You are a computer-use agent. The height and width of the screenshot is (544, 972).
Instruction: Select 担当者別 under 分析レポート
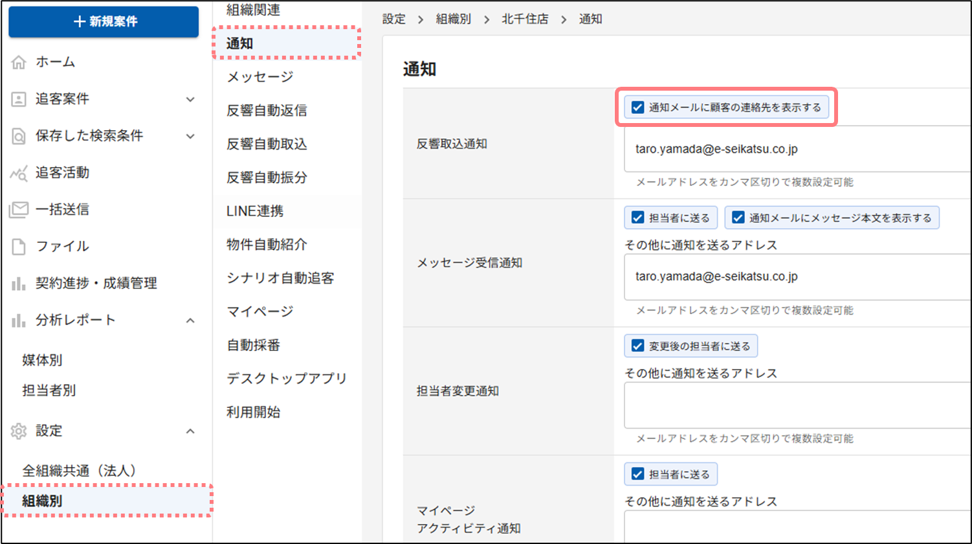coord(49,391)
